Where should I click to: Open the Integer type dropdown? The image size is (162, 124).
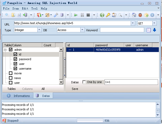(39, 30)
